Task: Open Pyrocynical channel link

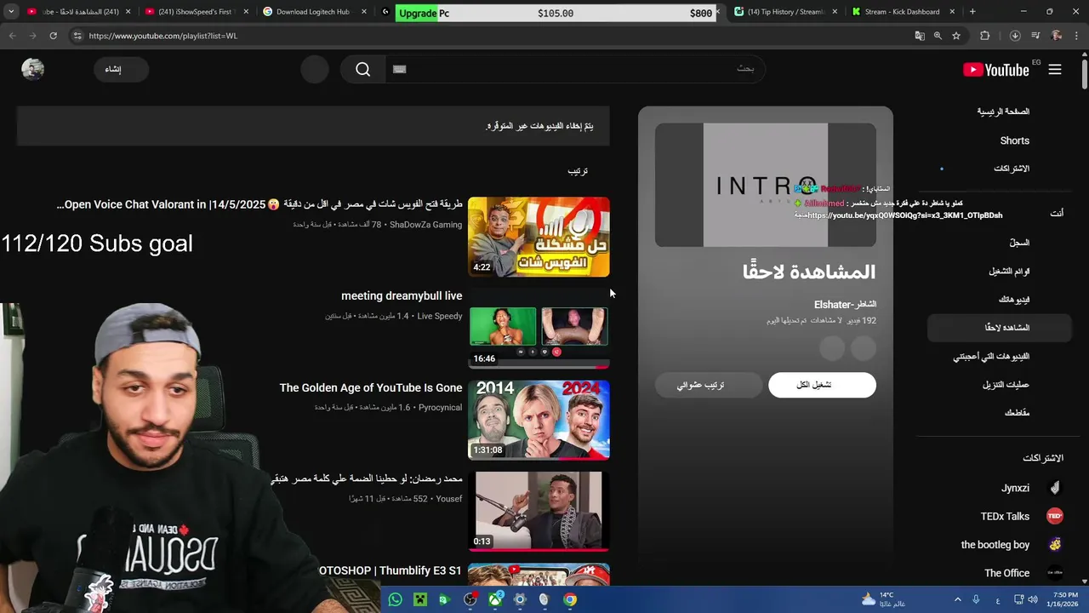Action: [440, 408]
